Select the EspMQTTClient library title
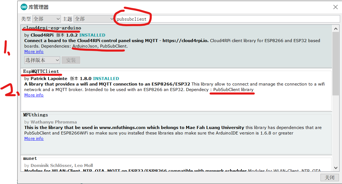The image size is (342, 184). click(41, 72)
